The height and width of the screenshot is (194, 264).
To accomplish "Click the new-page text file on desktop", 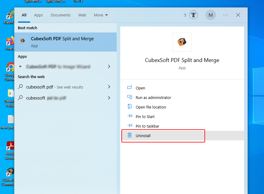I will (x=8, y=122).
